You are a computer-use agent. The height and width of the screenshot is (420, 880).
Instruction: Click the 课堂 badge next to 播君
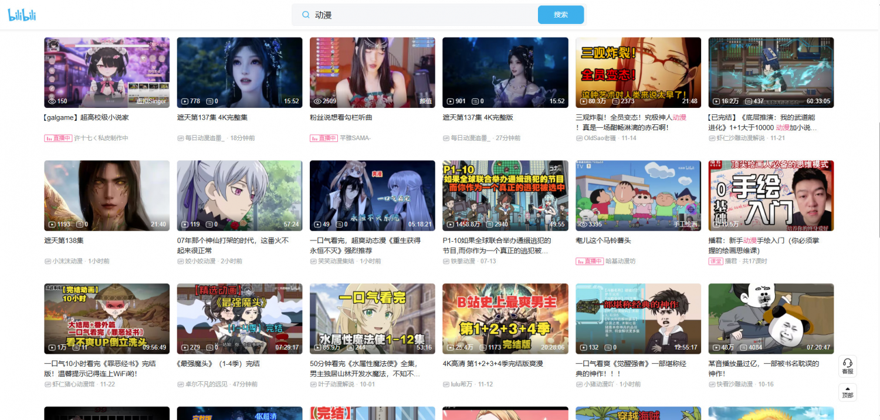coord(715,262)
